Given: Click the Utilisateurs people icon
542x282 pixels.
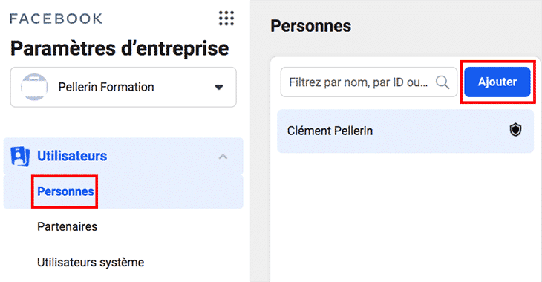Looking at the screenshot, I should pos(20,156).
